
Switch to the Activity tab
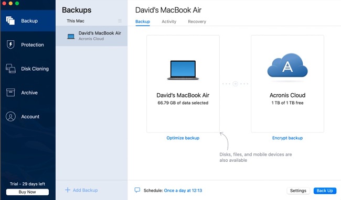(x=169, y=21)
